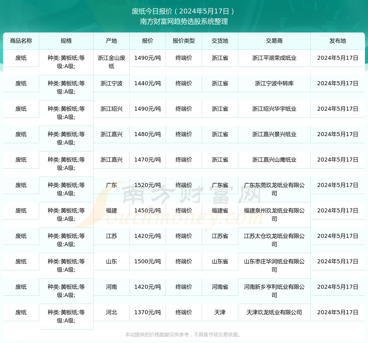The width and height of the screenshot is (368, 343).
Task: Click the price 1470元/吨
Action: point(148,160)
